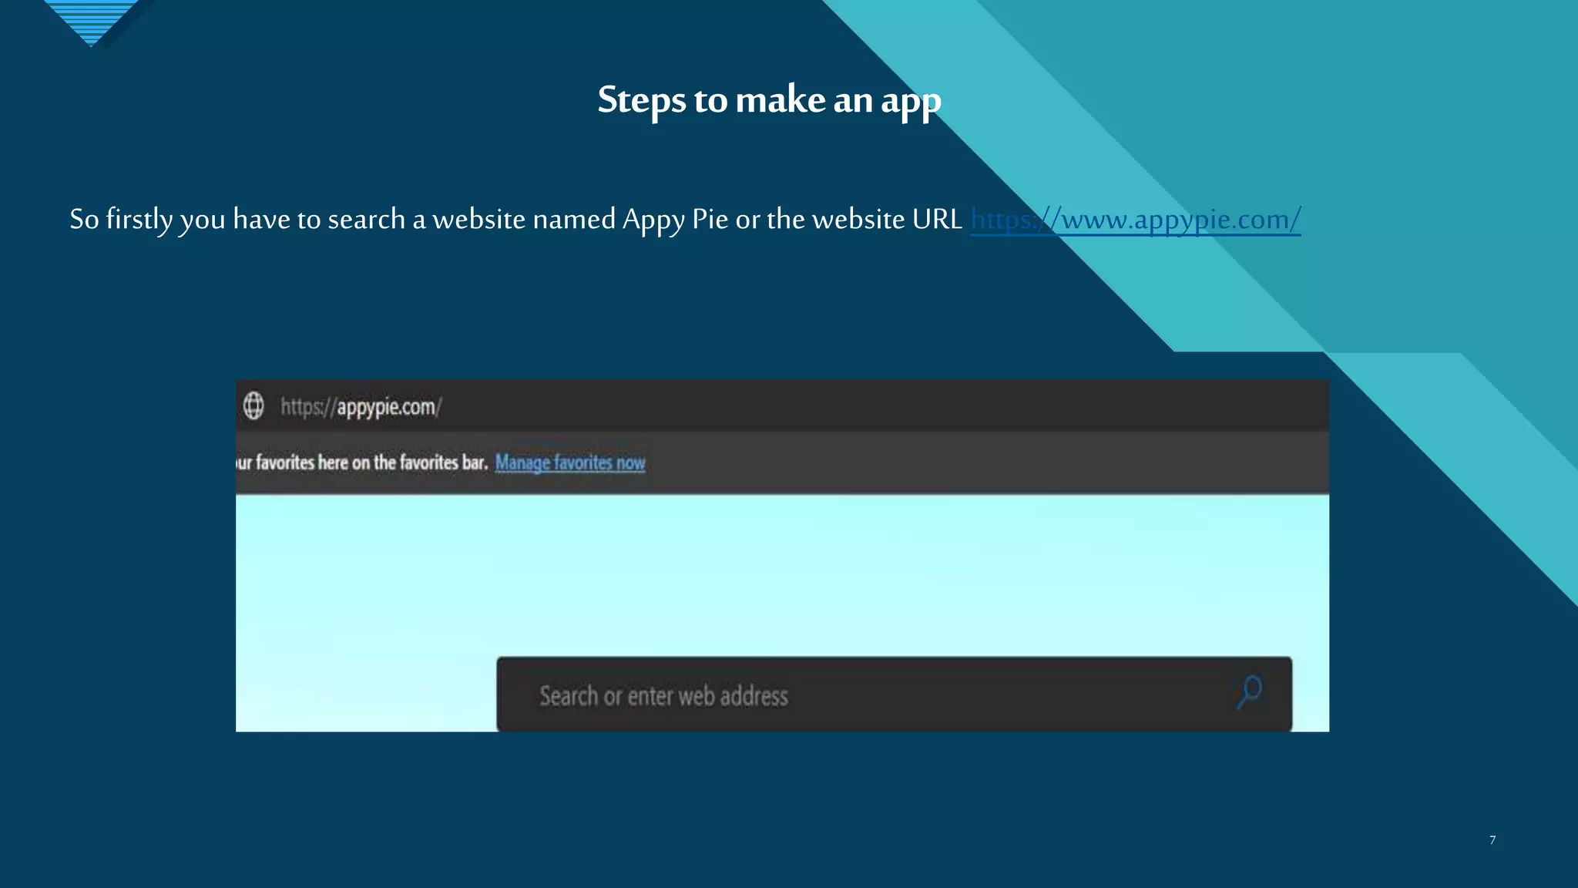Click the favorites bar message text

coord(362,462)
